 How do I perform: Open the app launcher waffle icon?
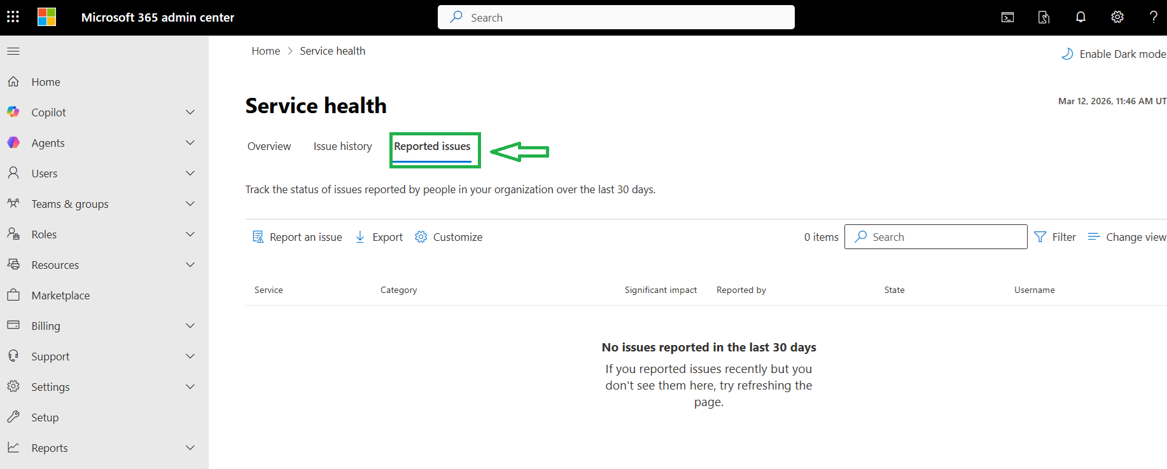13,17
